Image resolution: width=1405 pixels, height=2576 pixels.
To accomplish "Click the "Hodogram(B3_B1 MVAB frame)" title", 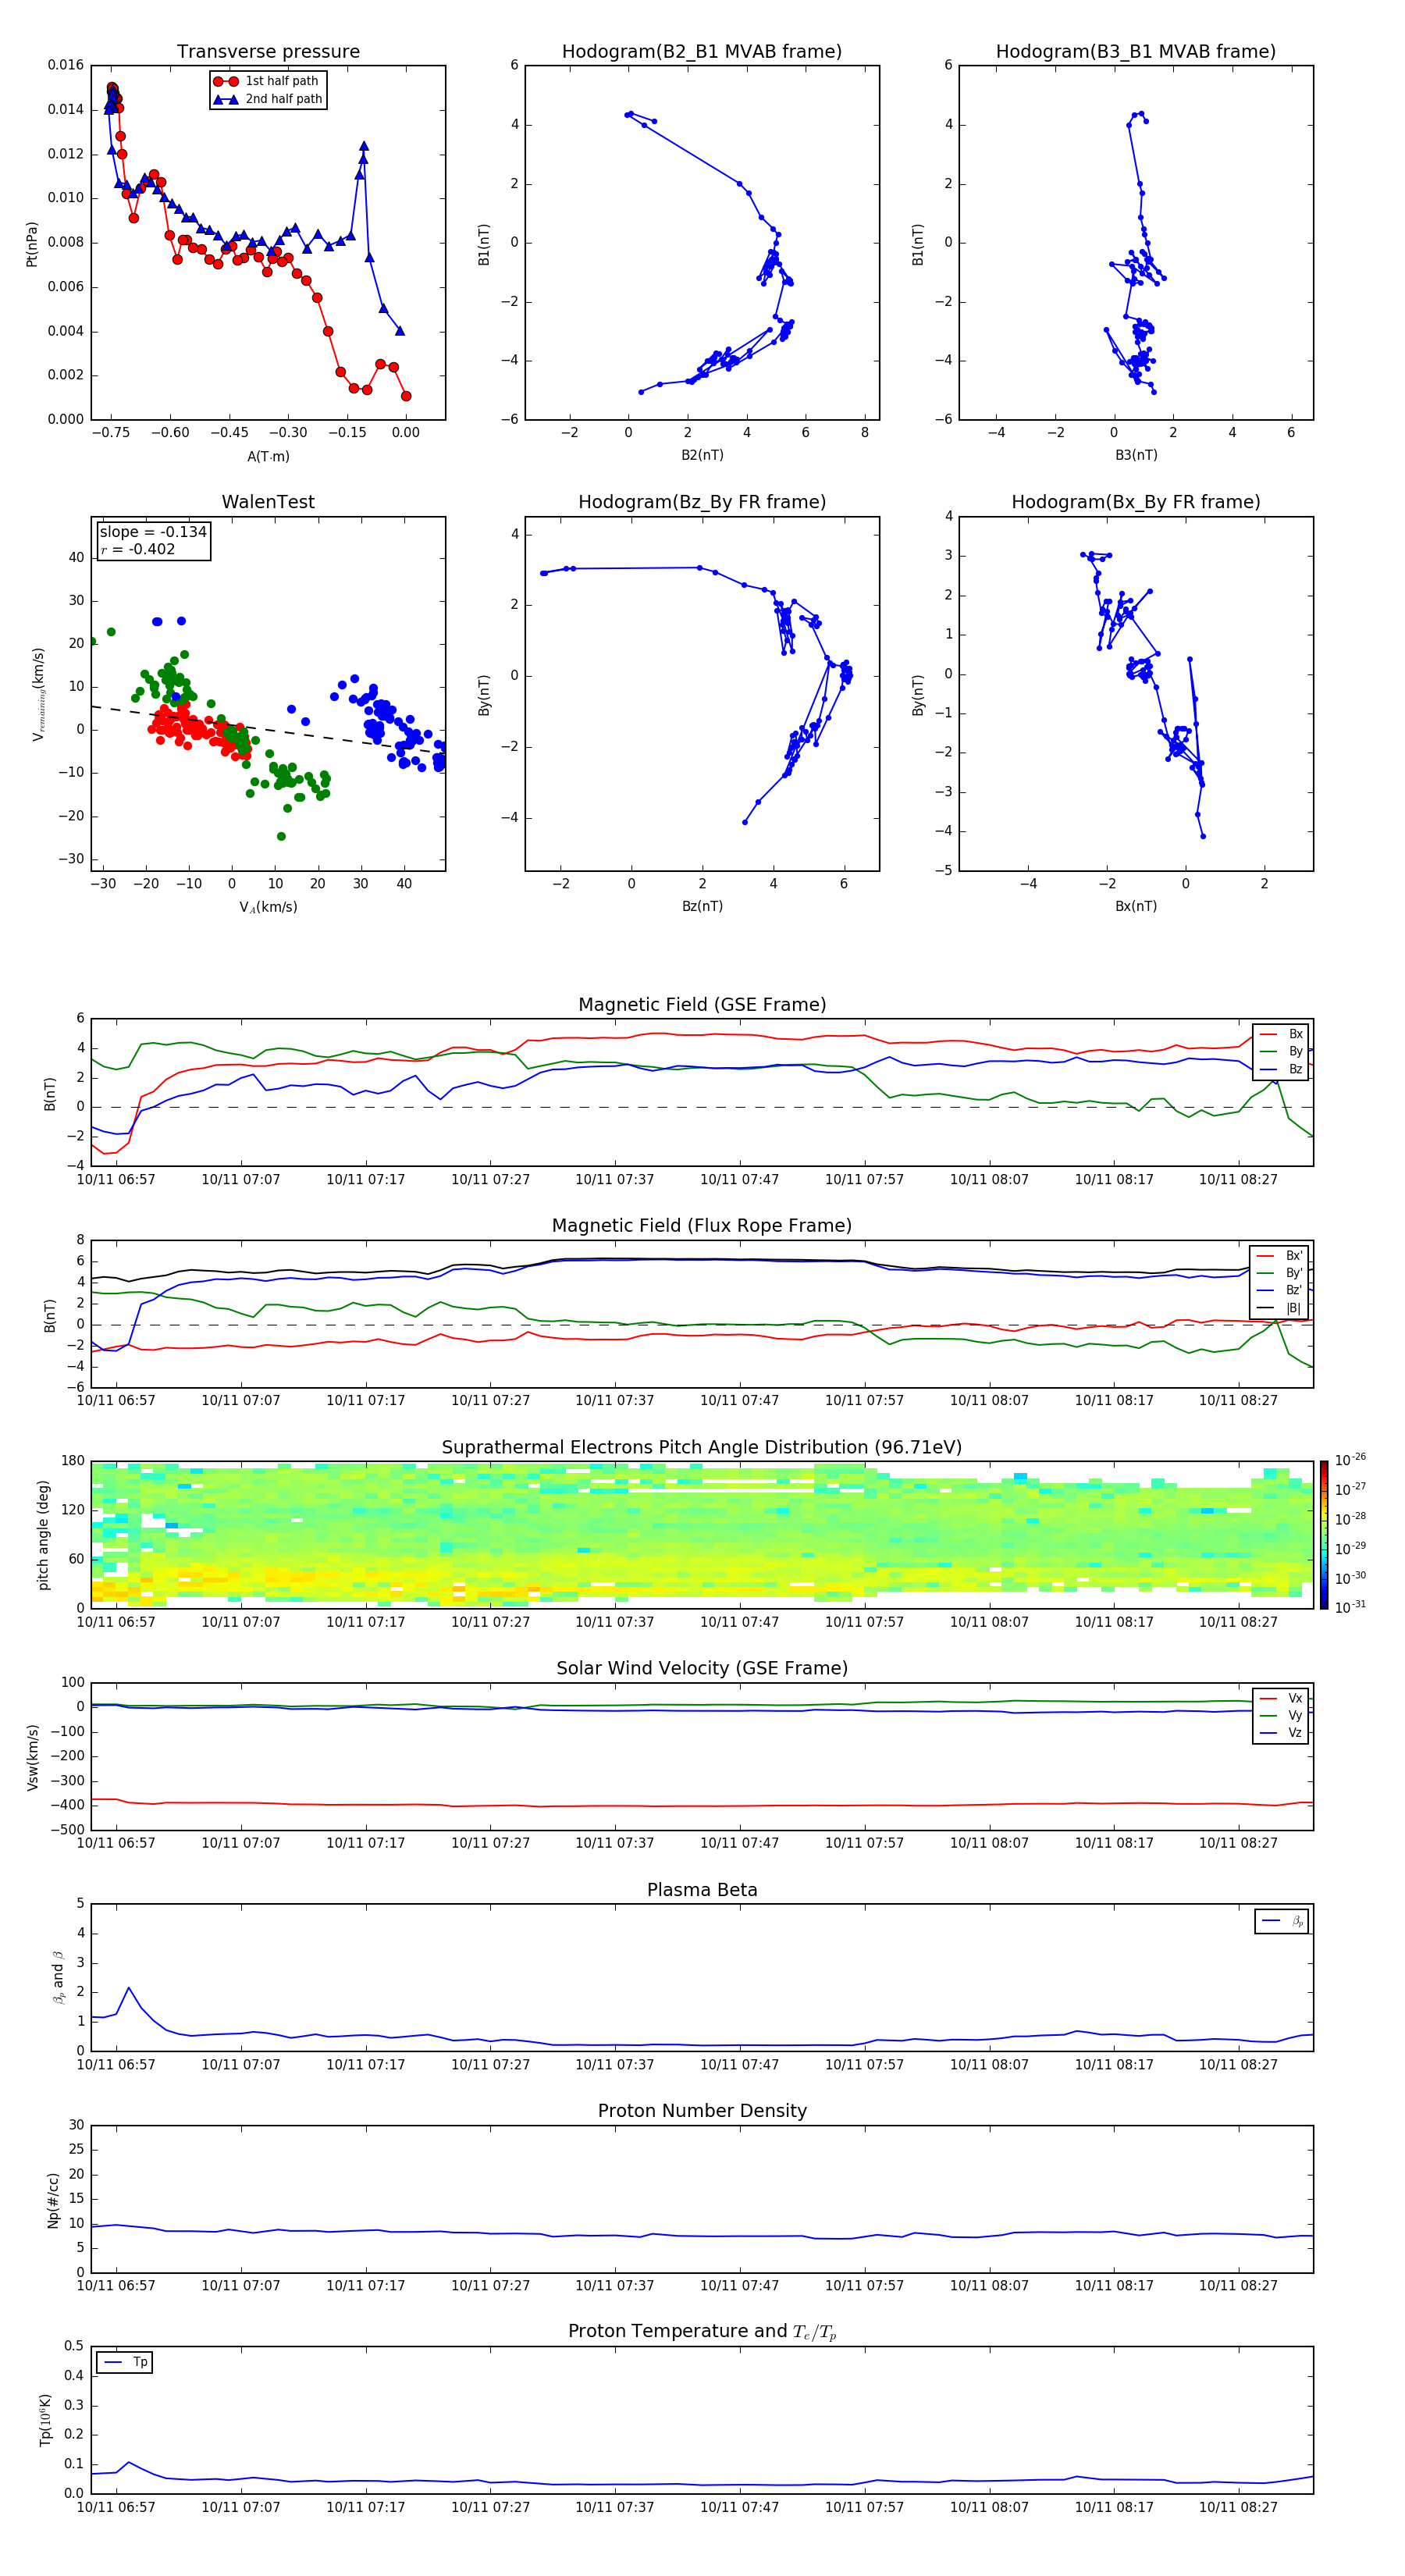I will (1136, 52).
